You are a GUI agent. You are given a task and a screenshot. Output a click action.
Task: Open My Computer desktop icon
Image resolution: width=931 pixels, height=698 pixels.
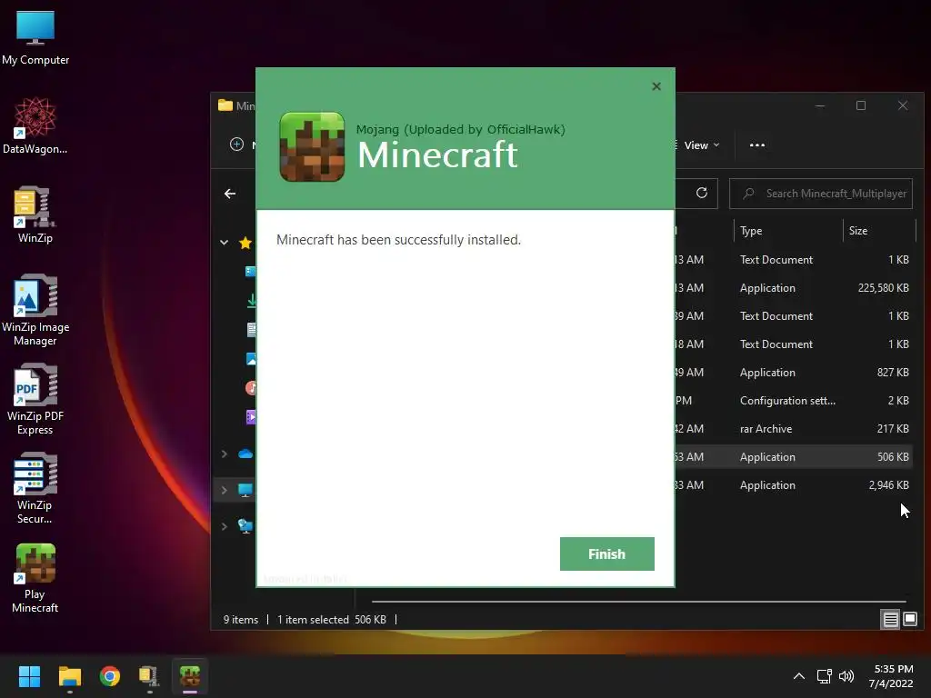pos(35,38)
